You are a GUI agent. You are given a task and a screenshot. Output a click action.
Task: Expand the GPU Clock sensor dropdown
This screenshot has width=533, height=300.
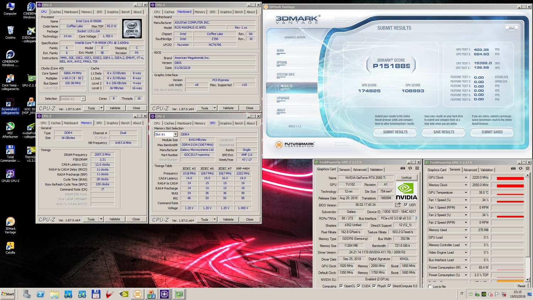[465, 177]
